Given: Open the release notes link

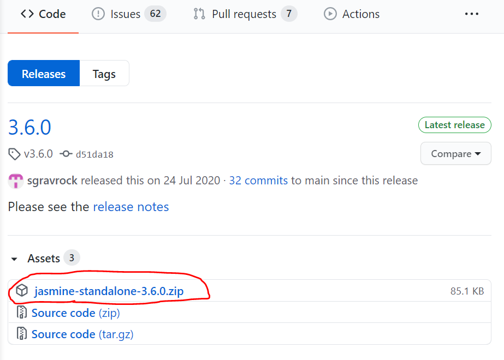Looking at the screenshot, I should pyautogui.click(x=131, y=207).
